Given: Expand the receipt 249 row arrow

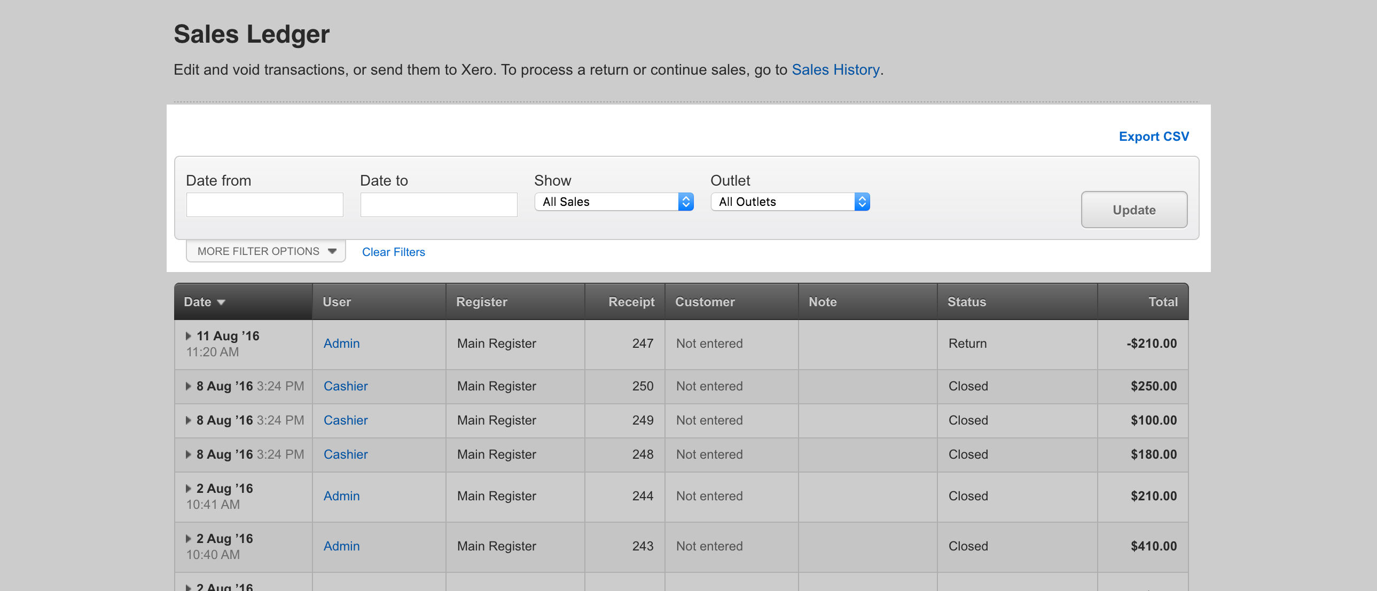Looking at the screenshot, I should [x=188, y=420].
